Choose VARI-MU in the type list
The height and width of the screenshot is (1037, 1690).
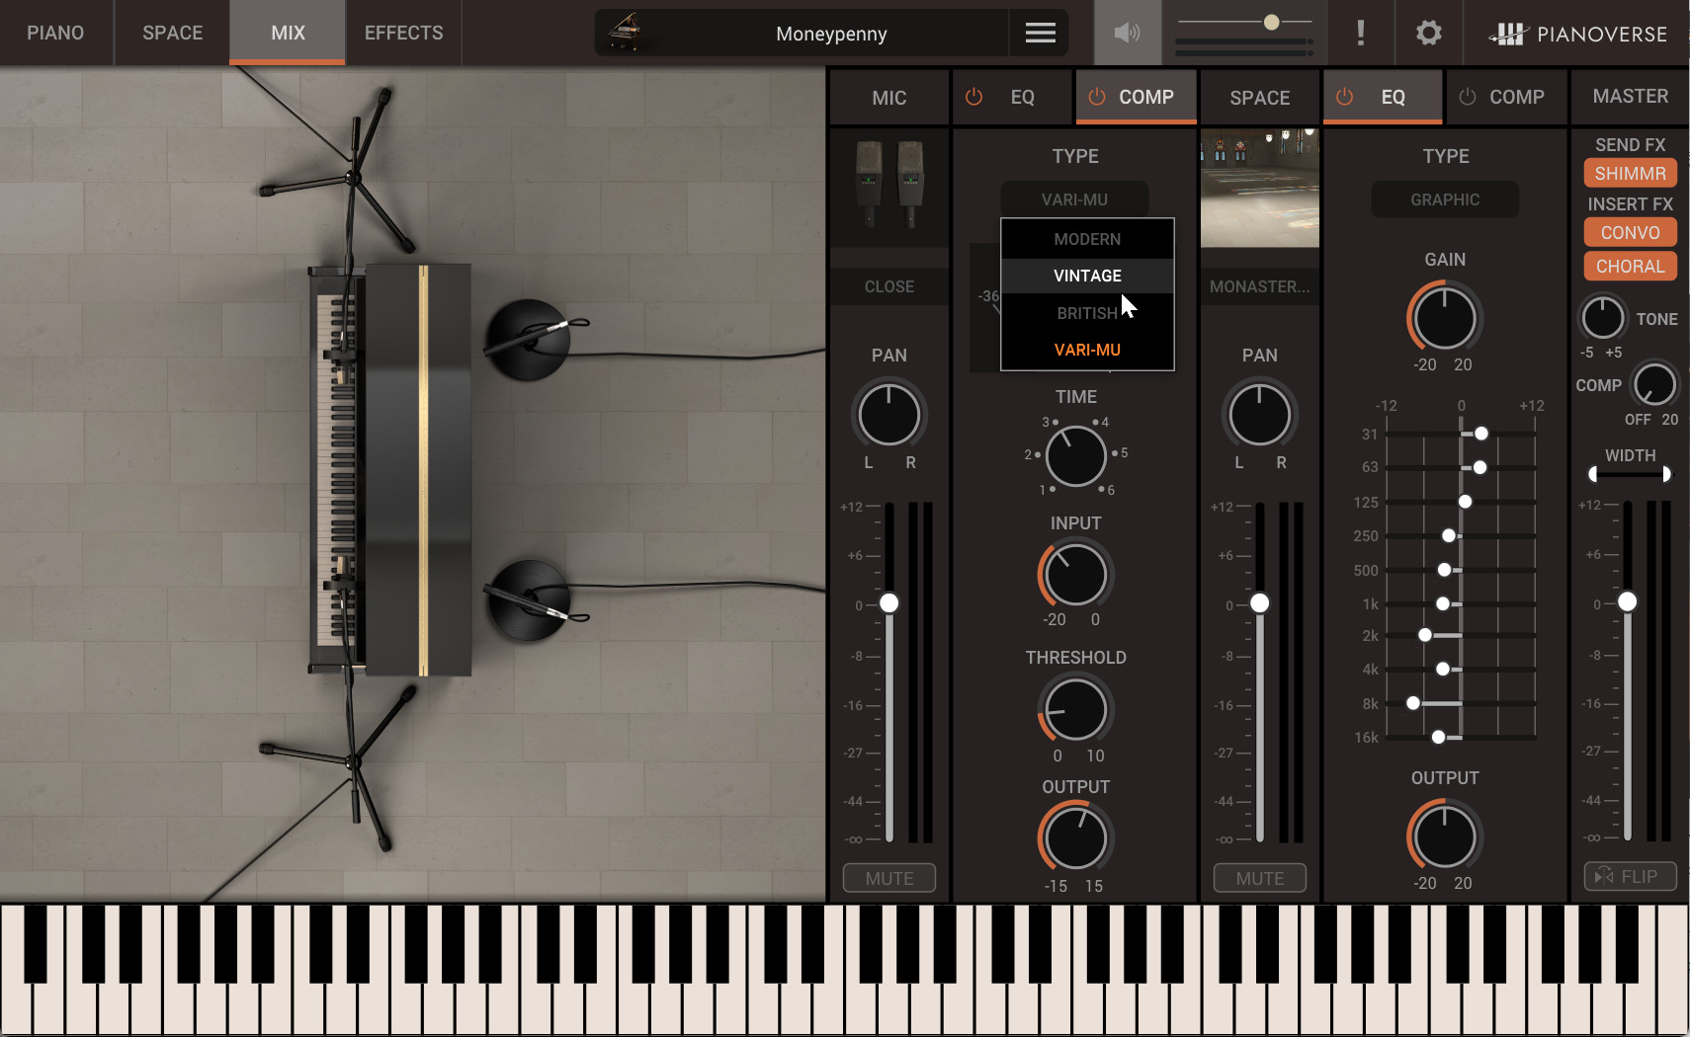coord(1087,350)
